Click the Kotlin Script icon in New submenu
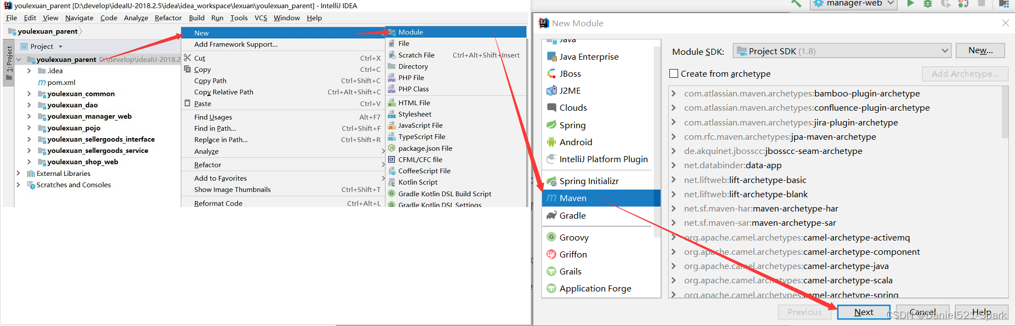Image resolution: width=1015 pixels, height=326 pixels. (392, 182)
